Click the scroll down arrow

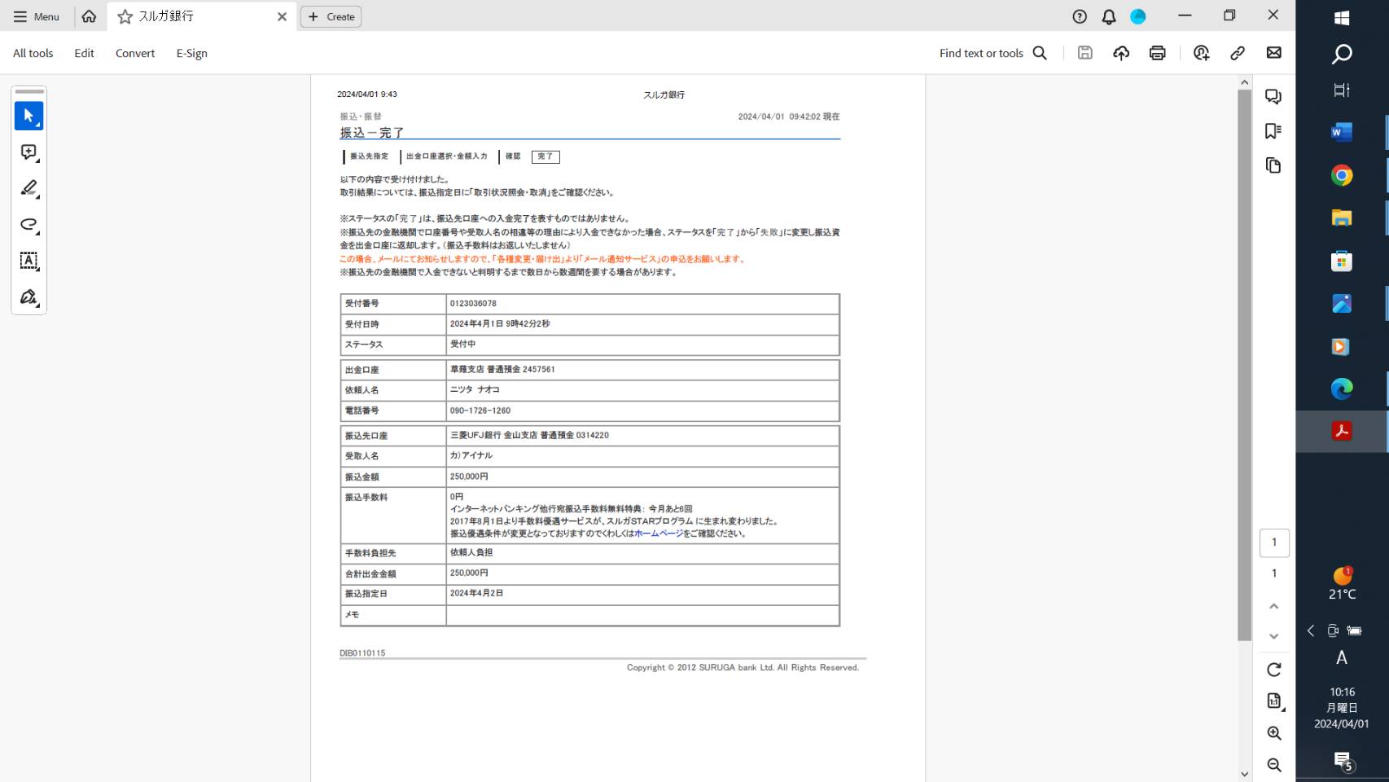coord(1244,774)
